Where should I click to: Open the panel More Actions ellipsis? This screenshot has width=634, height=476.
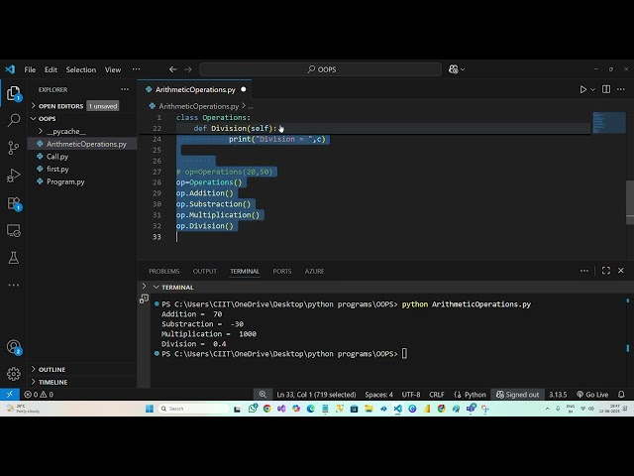[x=584, y=271]
